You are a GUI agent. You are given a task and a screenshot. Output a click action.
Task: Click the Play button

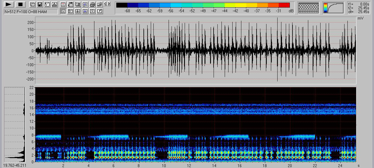point(9,4)
